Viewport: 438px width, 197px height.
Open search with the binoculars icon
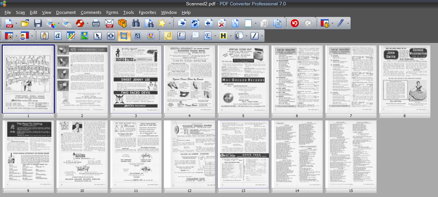(136, 23)
